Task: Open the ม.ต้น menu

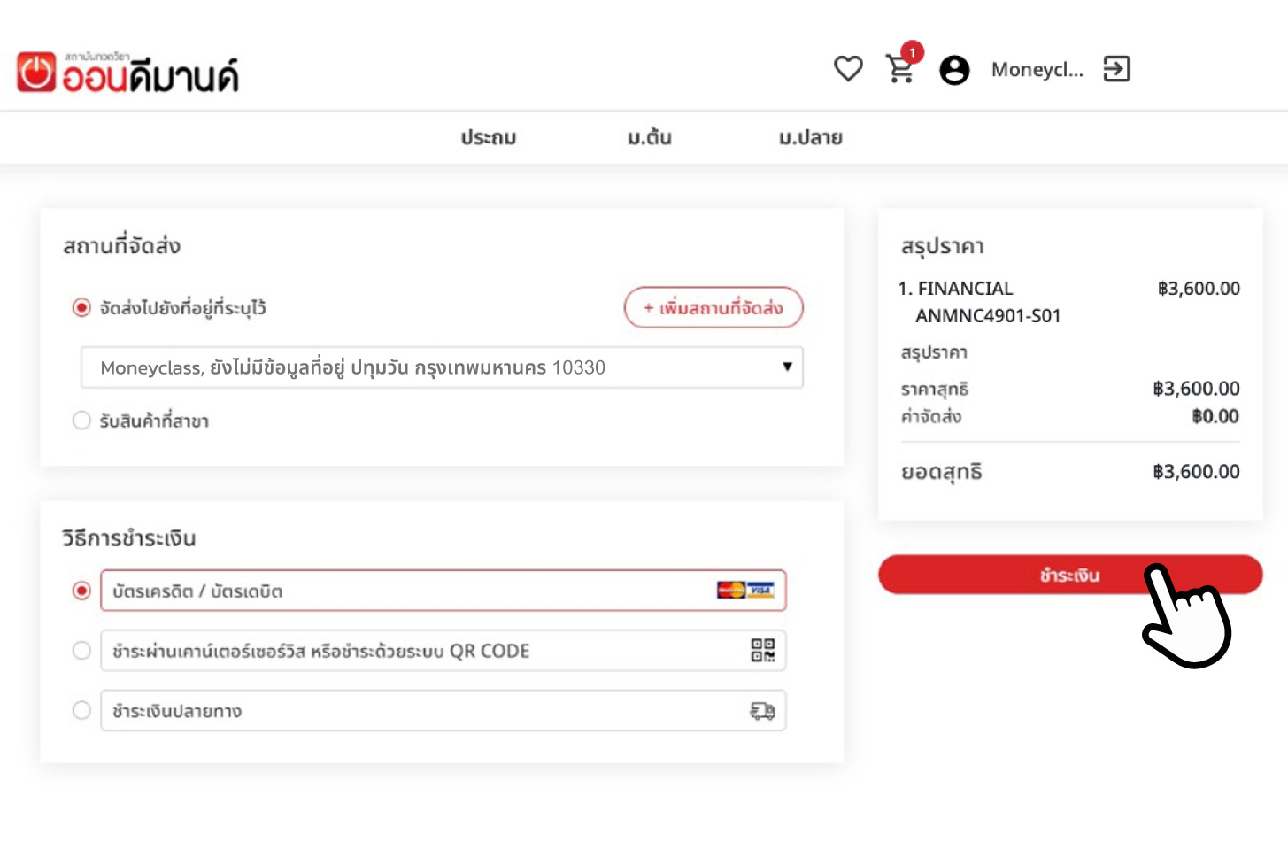Action: tap(649, 138)
